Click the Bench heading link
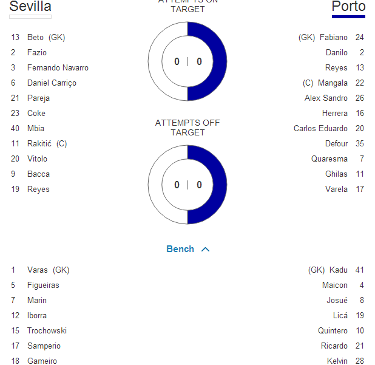This screenshot has width=375, height=365. pos(180,249)
